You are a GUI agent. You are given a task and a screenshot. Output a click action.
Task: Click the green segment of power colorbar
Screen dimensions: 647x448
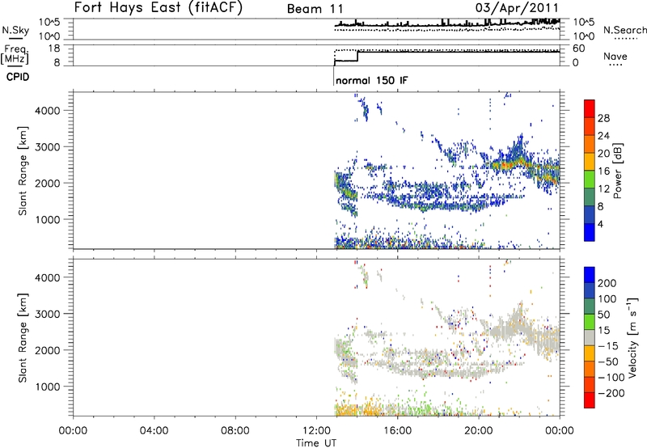pyautogui.click(x=590, y=180)
